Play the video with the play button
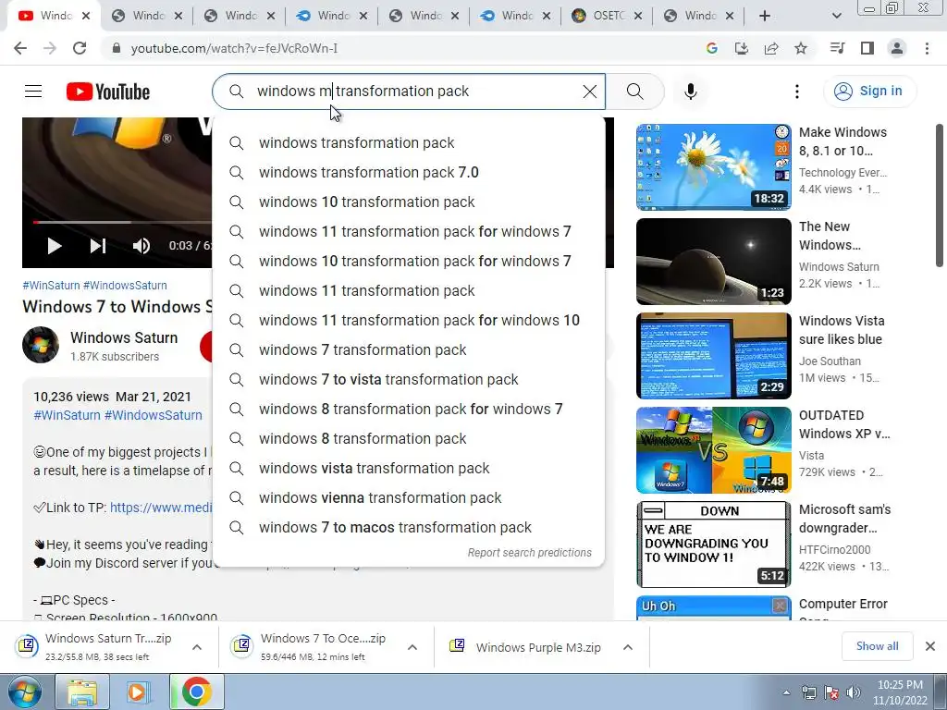947x710 pixels. tap(54, 246)
